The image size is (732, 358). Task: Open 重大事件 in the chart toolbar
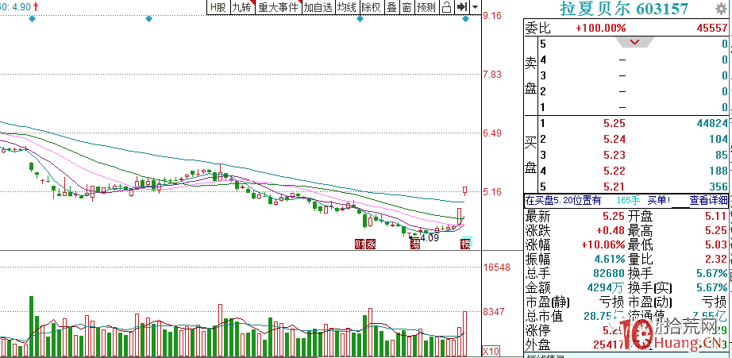point(278,7)
